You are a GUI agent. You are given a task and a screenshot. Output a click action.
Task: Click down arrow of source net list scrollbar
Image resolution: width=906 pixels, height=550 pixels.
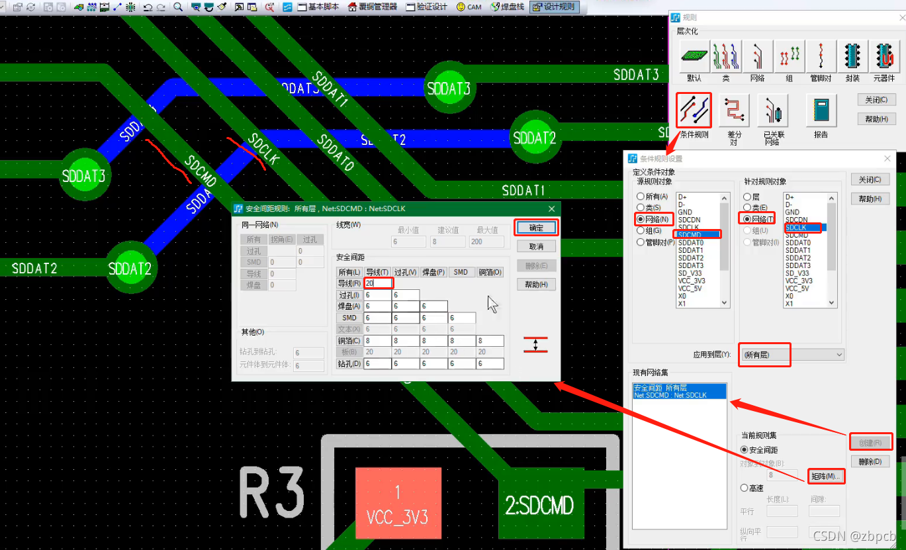(725, 302)
